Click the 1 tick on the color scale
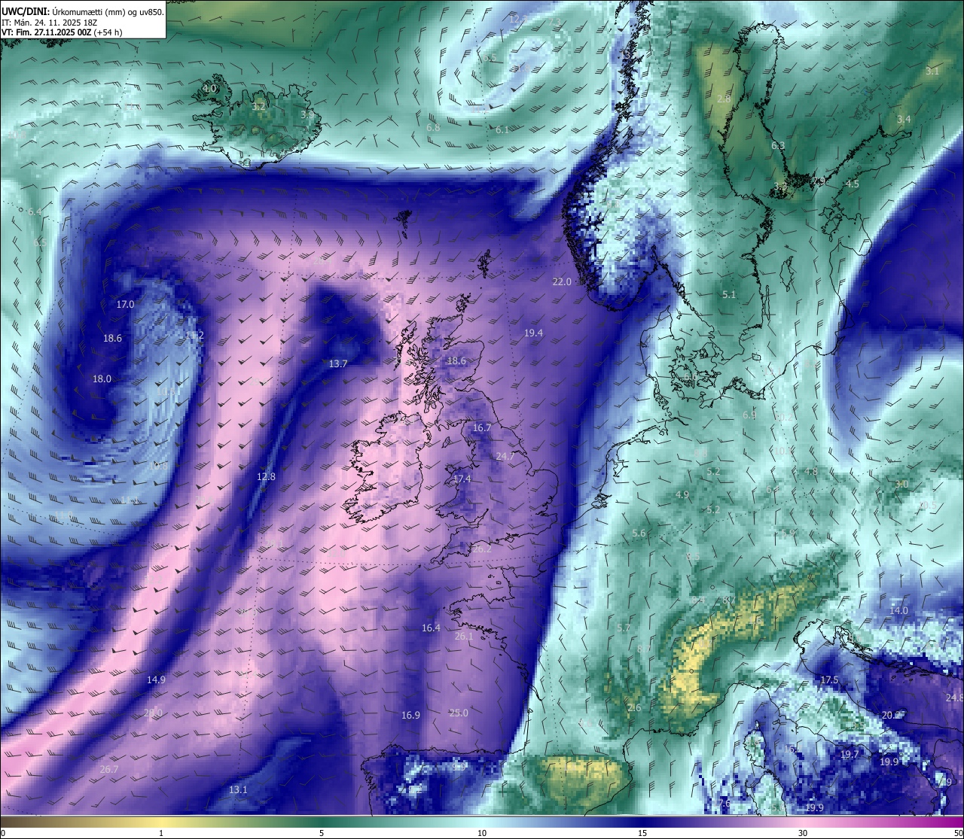The image size is (964, 839). coord(161,833)
